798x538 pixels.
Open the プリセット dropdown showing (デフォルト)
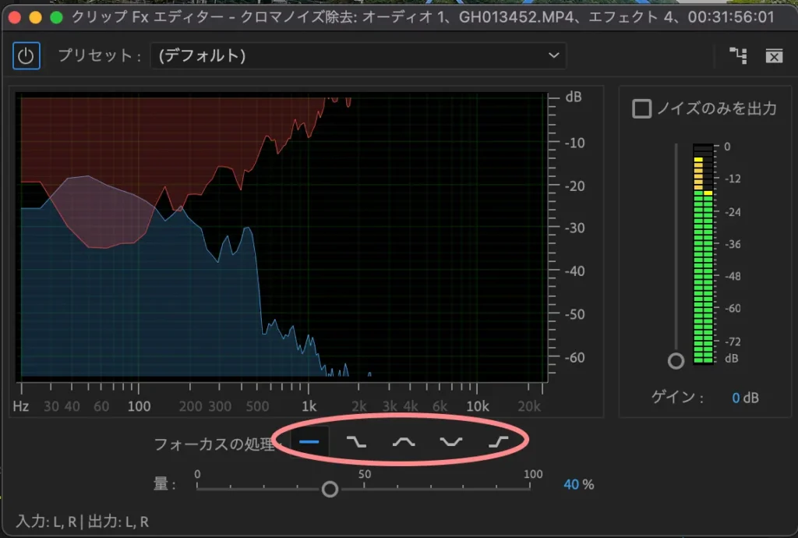pyautogui.click(x=358, y=55)
